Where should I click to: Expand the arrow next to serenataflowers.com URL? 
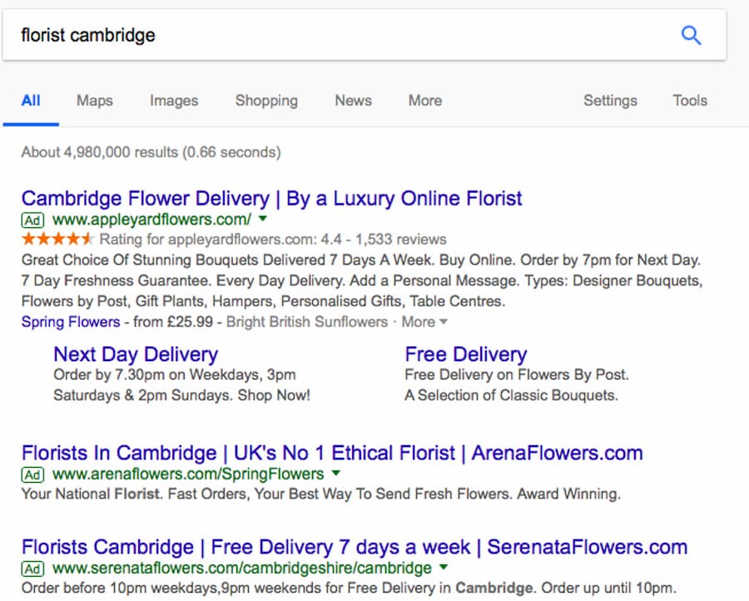click(444, 567)
